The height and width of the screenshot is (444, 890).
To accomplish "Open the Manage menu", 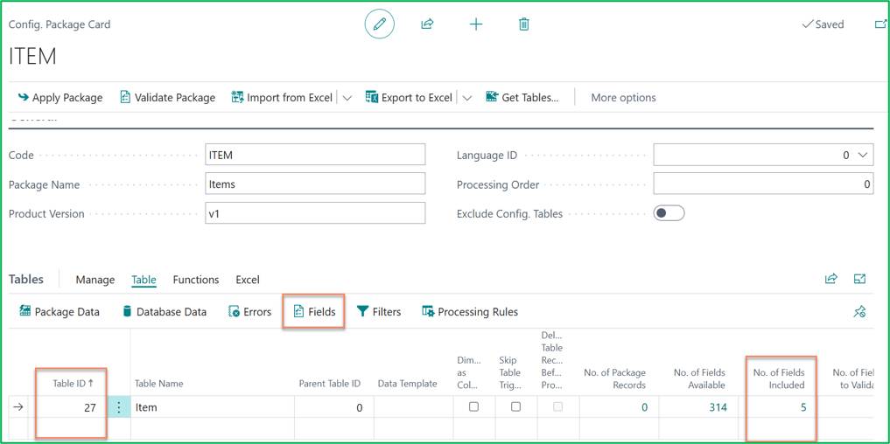I will click(95, 280).
